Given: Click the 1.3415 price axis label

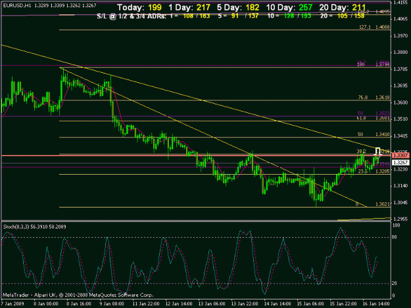Looking at the screenshot, I should tap(400, 136).
